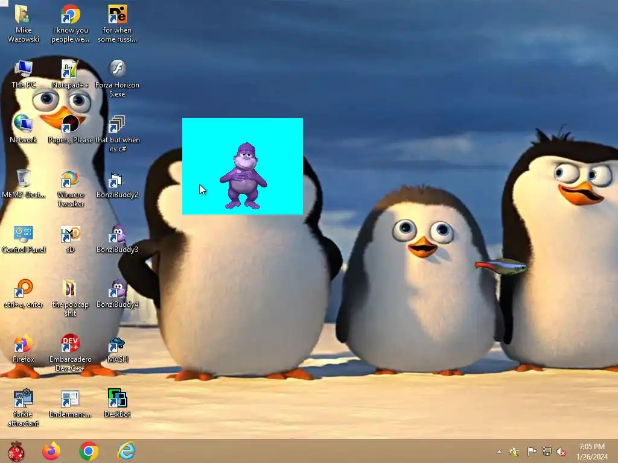Open the ornament Start button on taskbar
The height and width of the screenshot is (463, 618).
click(16, 451)
